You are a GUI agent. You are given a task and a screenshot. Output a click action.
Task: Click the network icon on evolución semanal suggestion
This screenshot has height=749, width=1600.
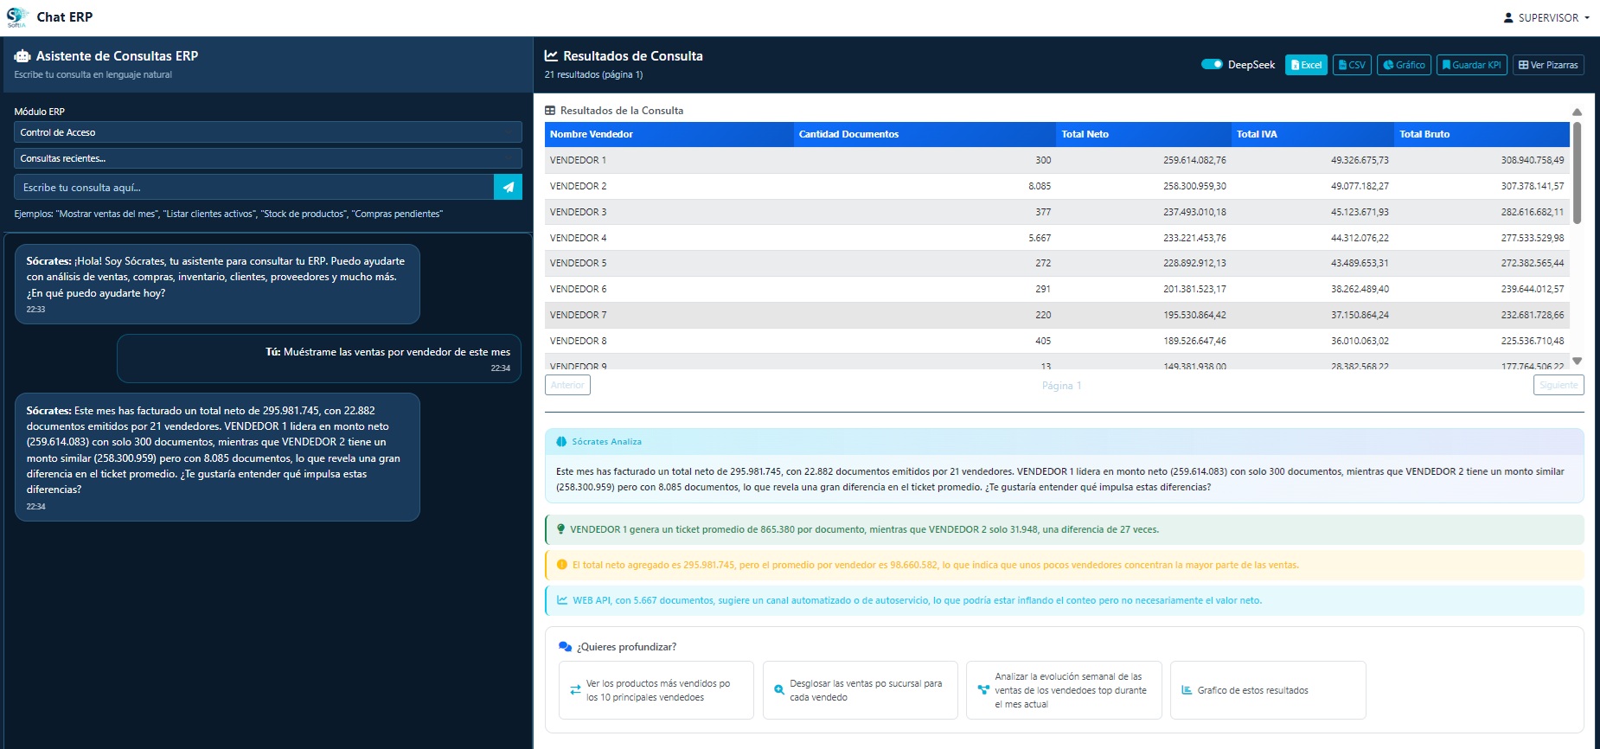coord(983,690)
